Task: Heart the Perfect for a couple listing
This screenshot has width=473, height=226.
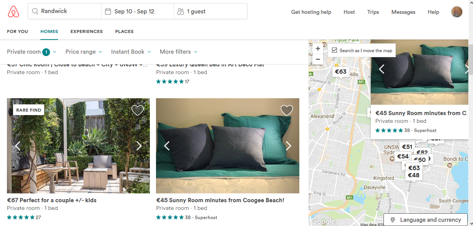Action: click(138, 110)
